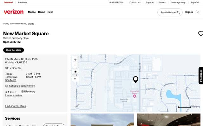Image resolution: width=203 pixels, height=126 pixels.
Task: Click the store phone number 316.722.4532
Action: 13,68
